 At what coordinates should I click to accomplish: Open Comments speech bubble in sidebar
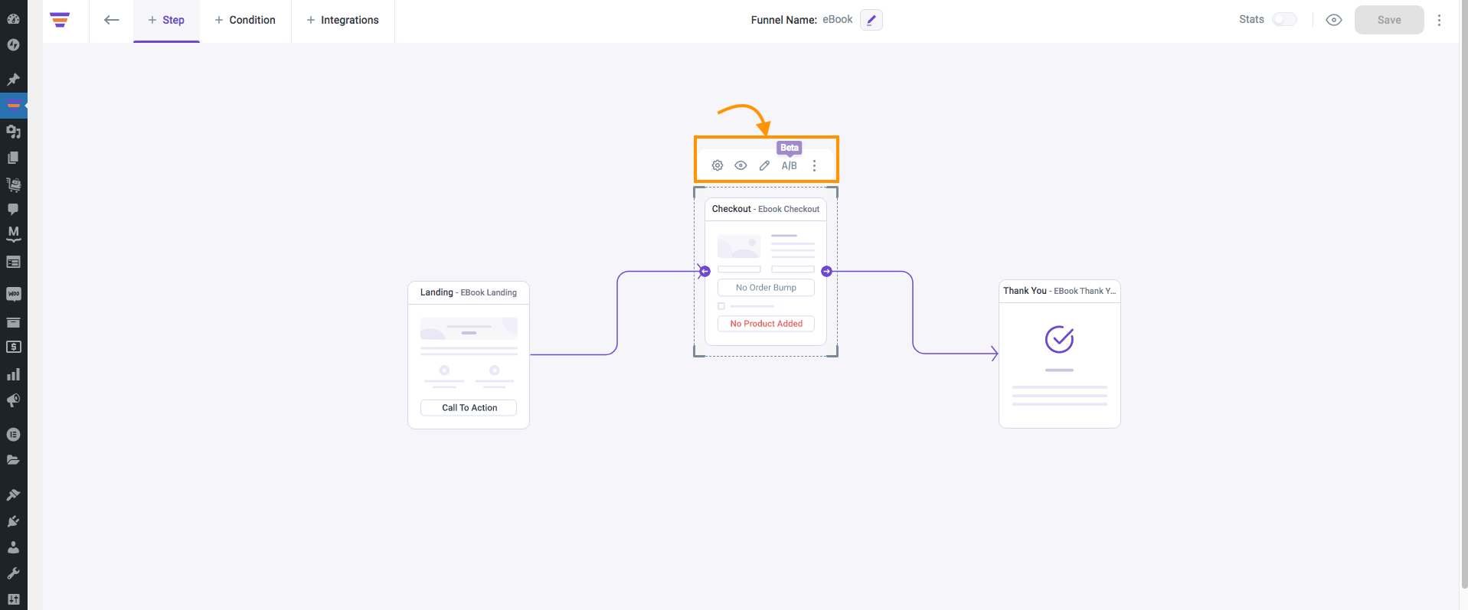tap(13, 209)
